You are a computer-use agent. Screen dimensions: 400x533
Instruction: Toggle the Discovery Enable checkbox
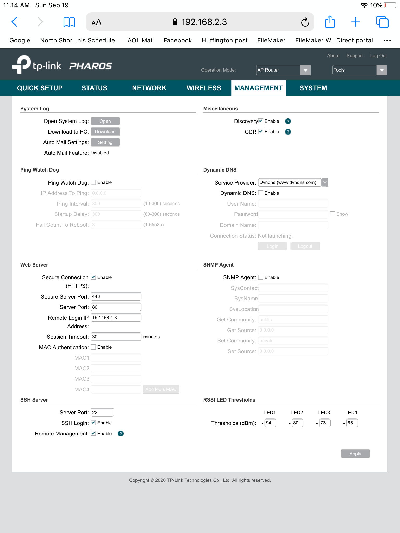tap(261, 121)
